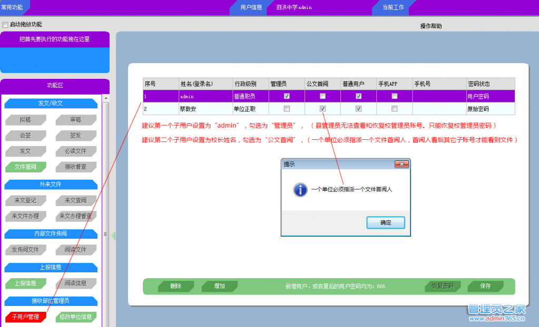
Task: Click the 原始密码 status cell
Action: pyautogui.click(x=490, y=109)
